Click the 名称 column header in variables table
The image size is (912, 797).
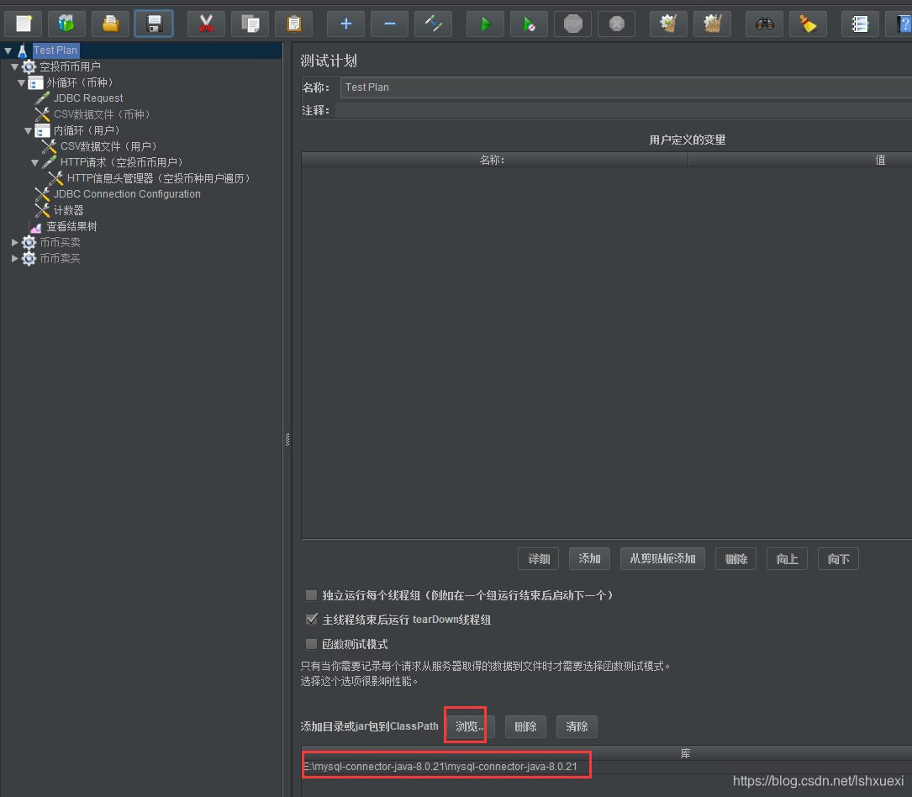point(494,160)
